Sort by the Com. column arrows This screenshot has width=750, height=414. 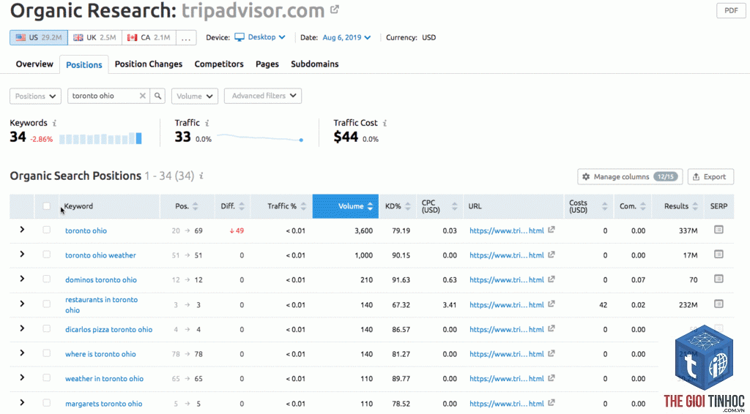[x=643, y=206]
